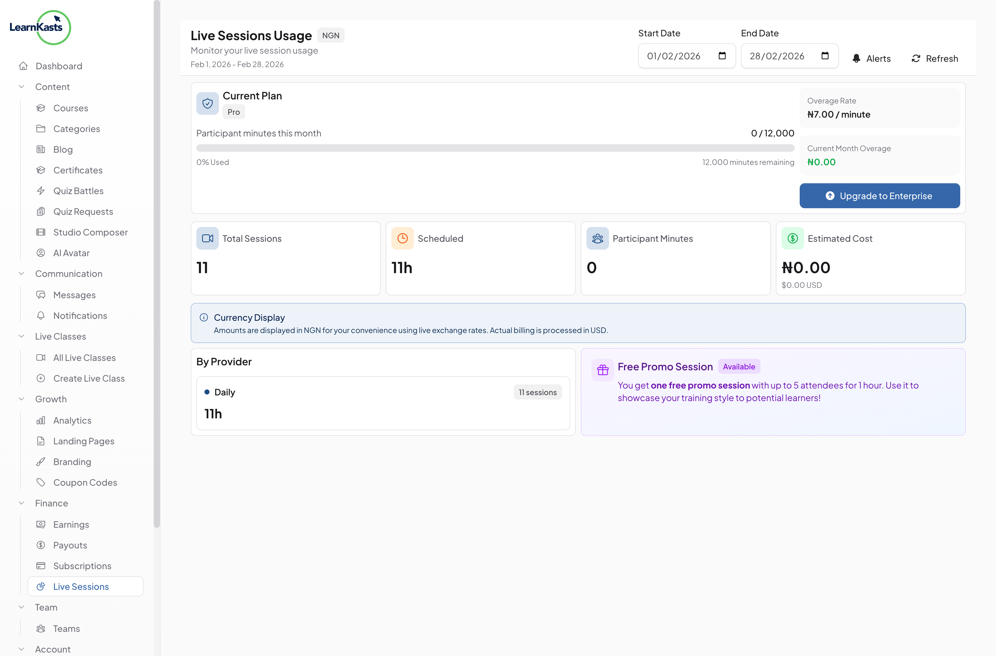The image size is (996, 656).
Task: Collapse the Content section chevron
Action: (21, 87)
